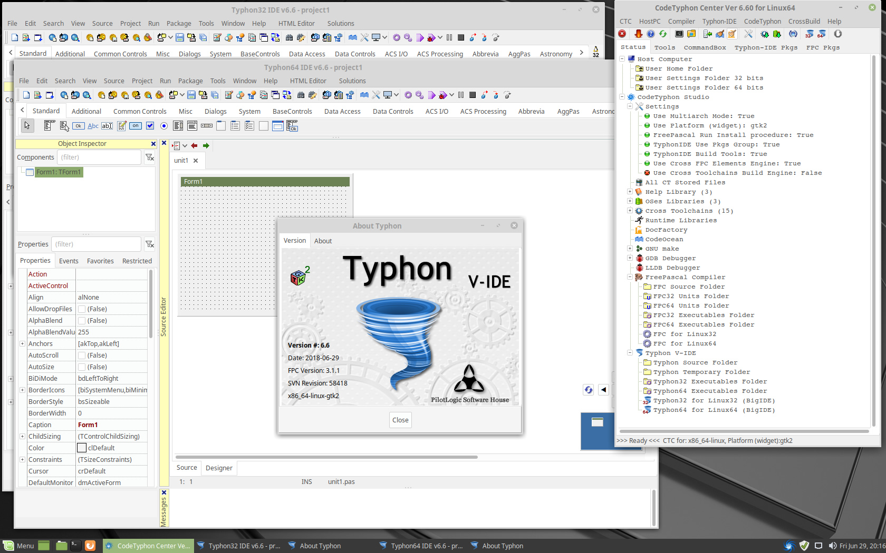Collapse the Settings tree node in CodeTyphon Center
This screenshot has height=553, width=886.
pyautogui.click(x=630, y=106)
